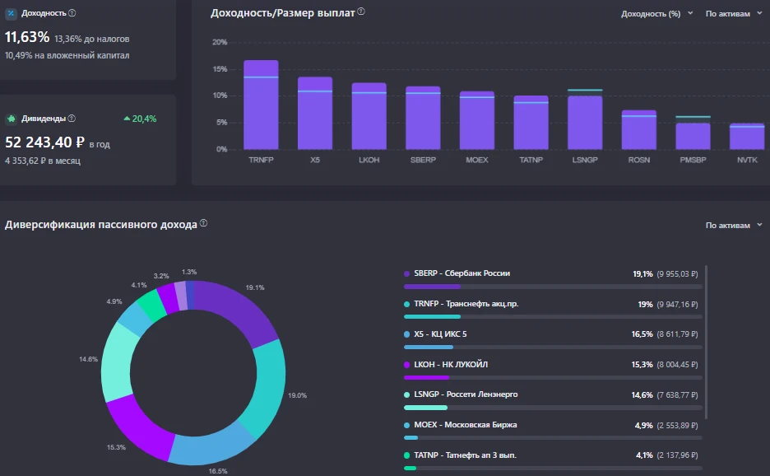770x476 pixels.
Task: Click LSNGP legend color dot
Action: (x=406, y=394)
